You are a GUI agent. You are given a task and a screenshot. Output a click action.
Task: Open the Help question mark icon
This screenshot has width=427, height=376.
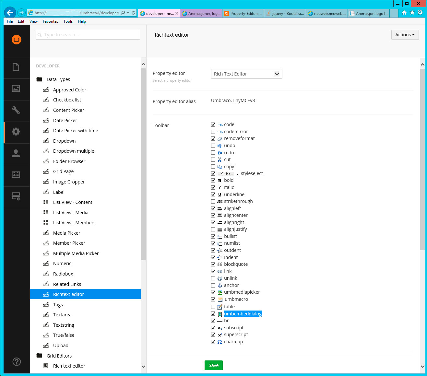pos(17,362)
